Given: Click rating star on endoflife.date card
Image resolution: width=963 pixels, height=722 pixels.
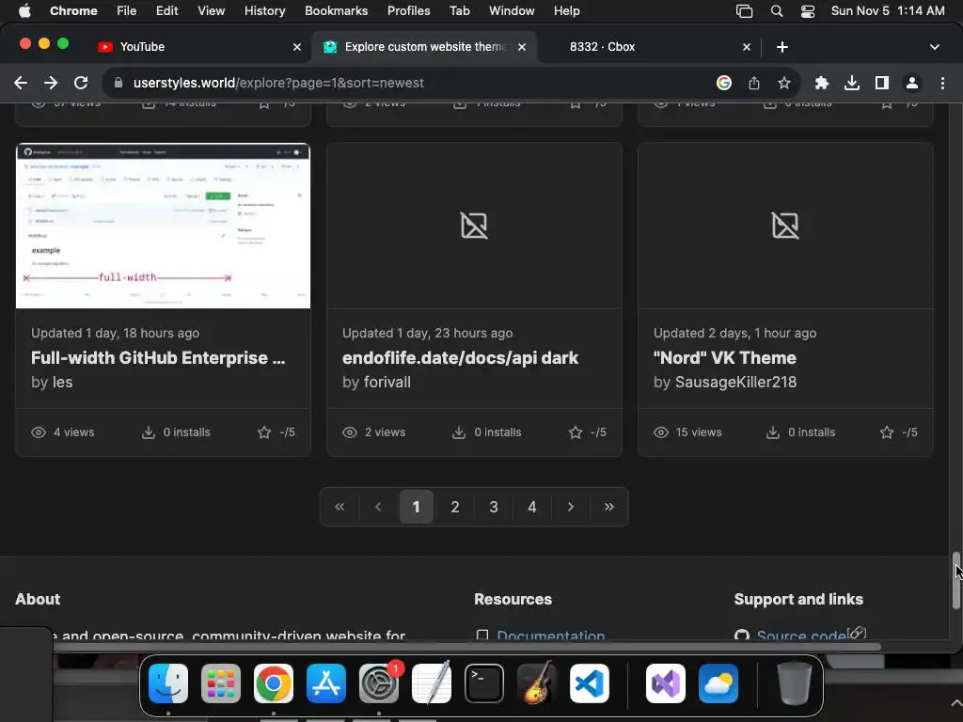Looking at the screenshot, I should click(x=576, y=432).
